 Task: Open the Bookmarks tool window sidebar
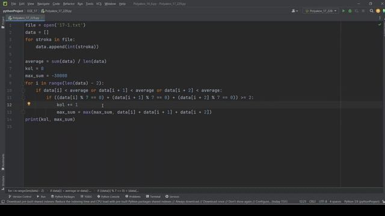2,162
